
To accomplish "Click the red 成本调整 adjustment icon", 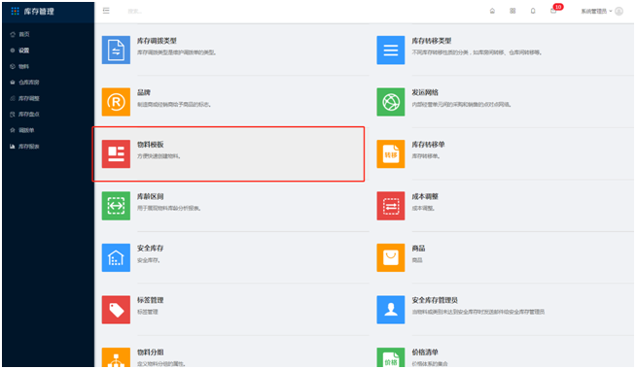I will click(391, 206).
